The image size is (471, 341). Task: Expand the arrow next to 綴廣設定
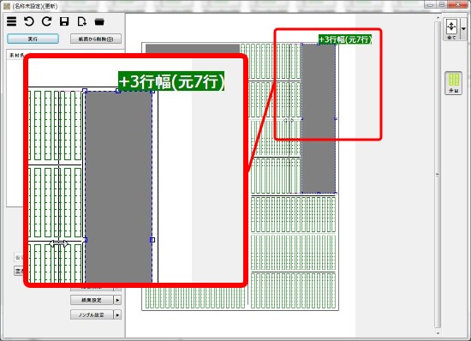pyautogui.click(x=117, y=300)
